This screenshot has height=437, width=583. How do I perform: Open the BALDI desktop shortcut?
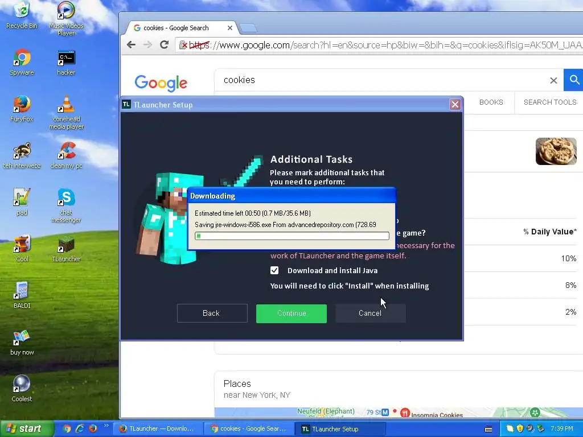[22, 295]
